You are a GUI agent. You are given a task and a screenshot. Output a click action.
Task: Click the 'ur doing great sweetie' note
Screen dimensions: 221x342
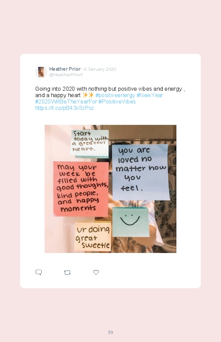pyautogui.click(x=93, y=237)
